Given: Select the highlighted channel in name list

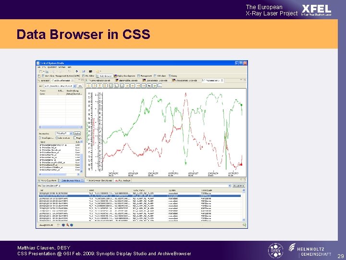Looking at the screenshot, I should pyautogui.click(x=60, y=165).
